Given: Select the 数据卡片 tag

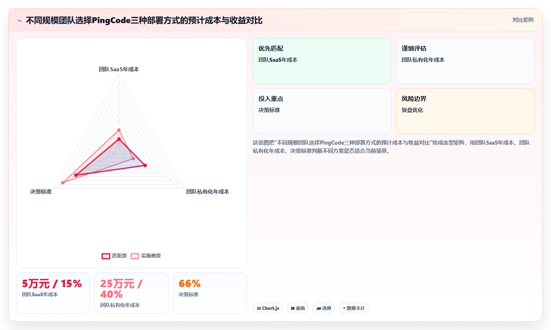Looking at the screenshot, I should pyautogui.click(x=354, y=308).
